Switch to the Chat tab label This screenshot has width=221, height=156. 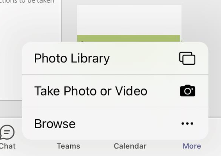click(7, 146)
